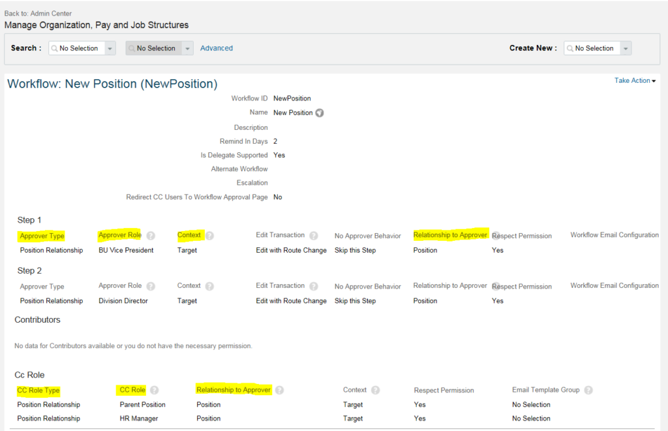Open help icon beside Step 2 Context
668x431 pixels.
point(209,287)
